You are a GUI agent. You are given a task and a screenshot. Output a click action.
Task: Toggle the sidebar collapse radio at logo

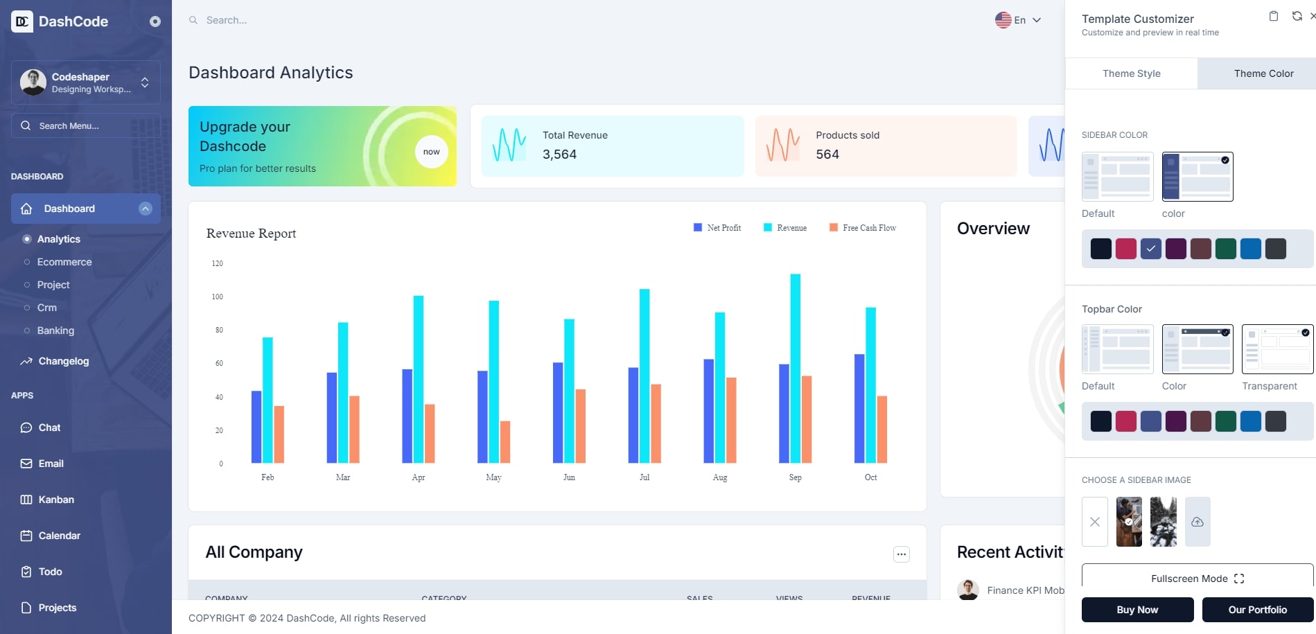coord(155,21)
